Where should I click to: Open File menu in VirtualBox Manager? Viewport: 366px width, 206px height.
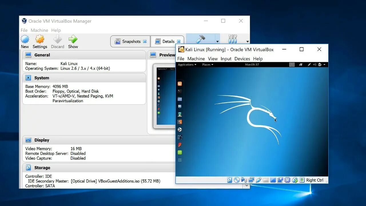(x=24, y=30)
